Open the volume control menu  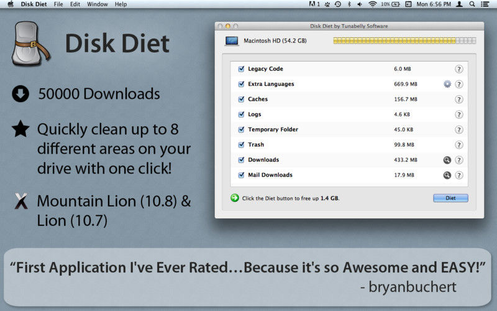pyautogui.click(x=360, y=4)
